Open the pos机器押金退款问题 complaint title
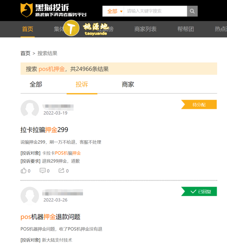The height and width of the screenshot is (244, 227). [x=50, y=217]
